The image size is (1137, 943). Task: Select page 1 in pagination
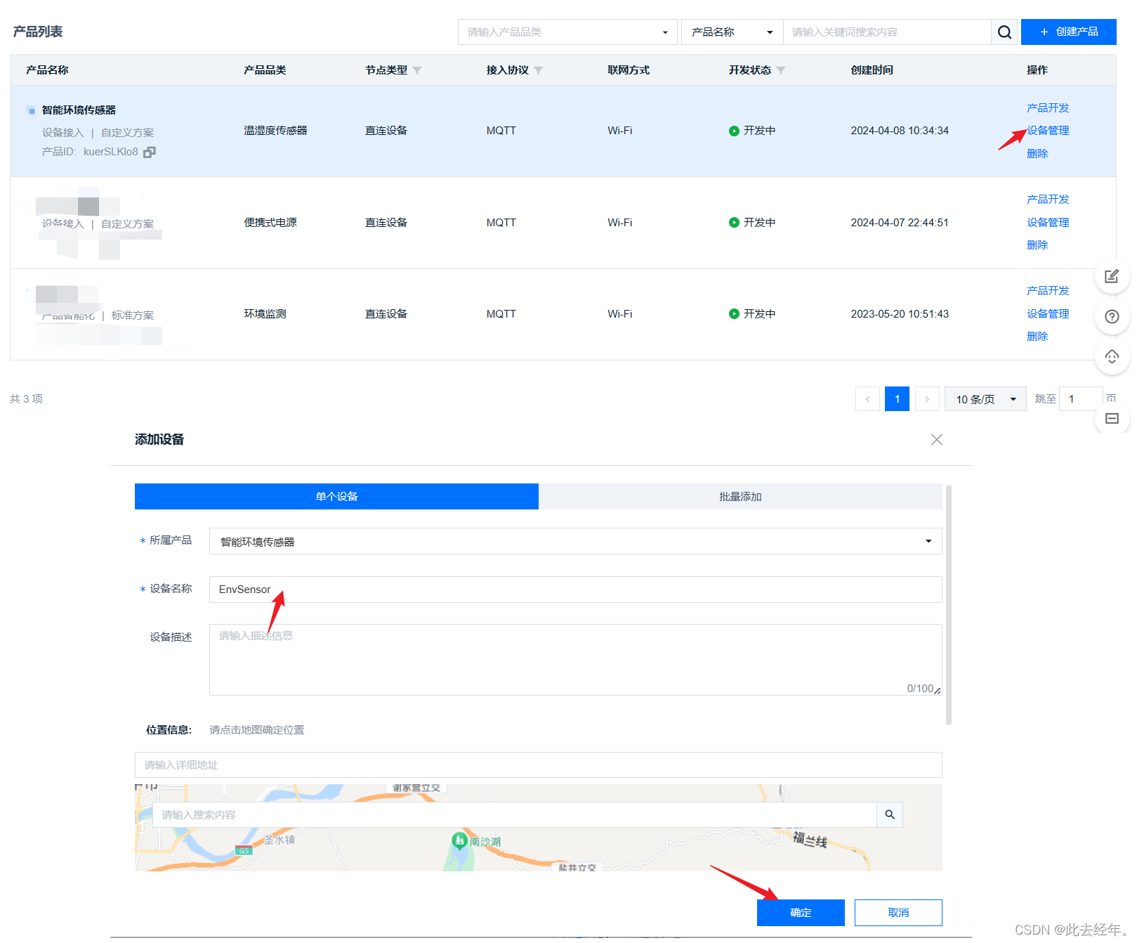pyautogui.click(x=897, y=399)
